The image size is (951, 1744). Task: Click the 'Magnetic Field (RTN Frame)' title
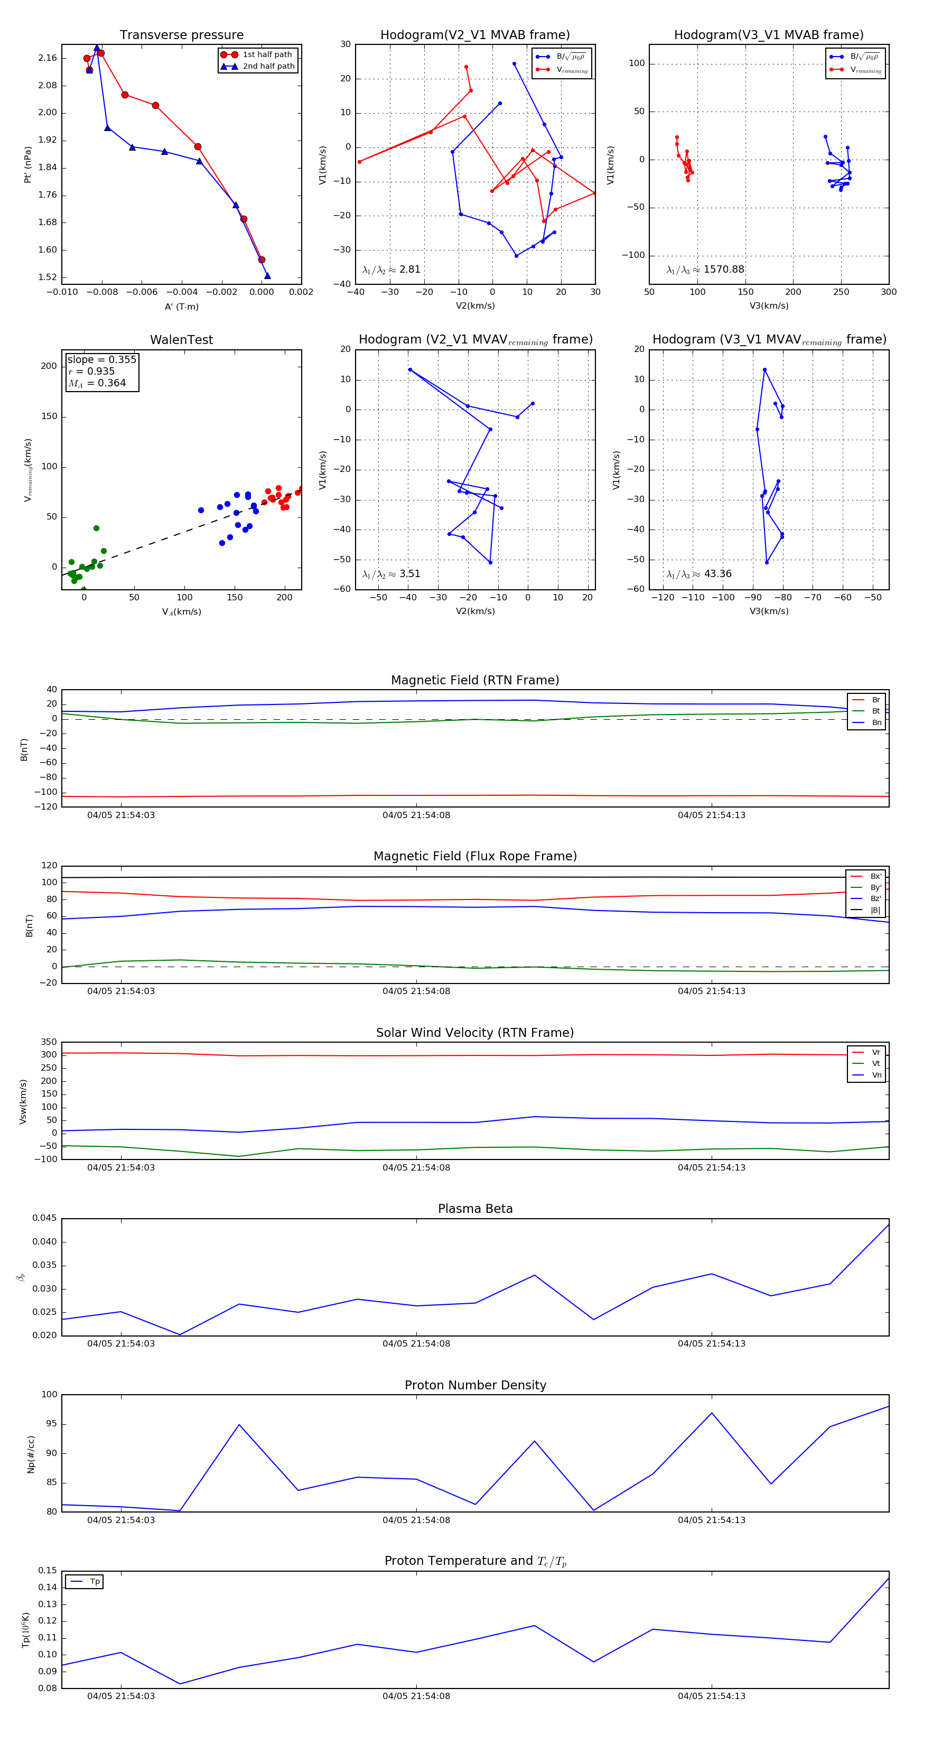pos(475,680)
